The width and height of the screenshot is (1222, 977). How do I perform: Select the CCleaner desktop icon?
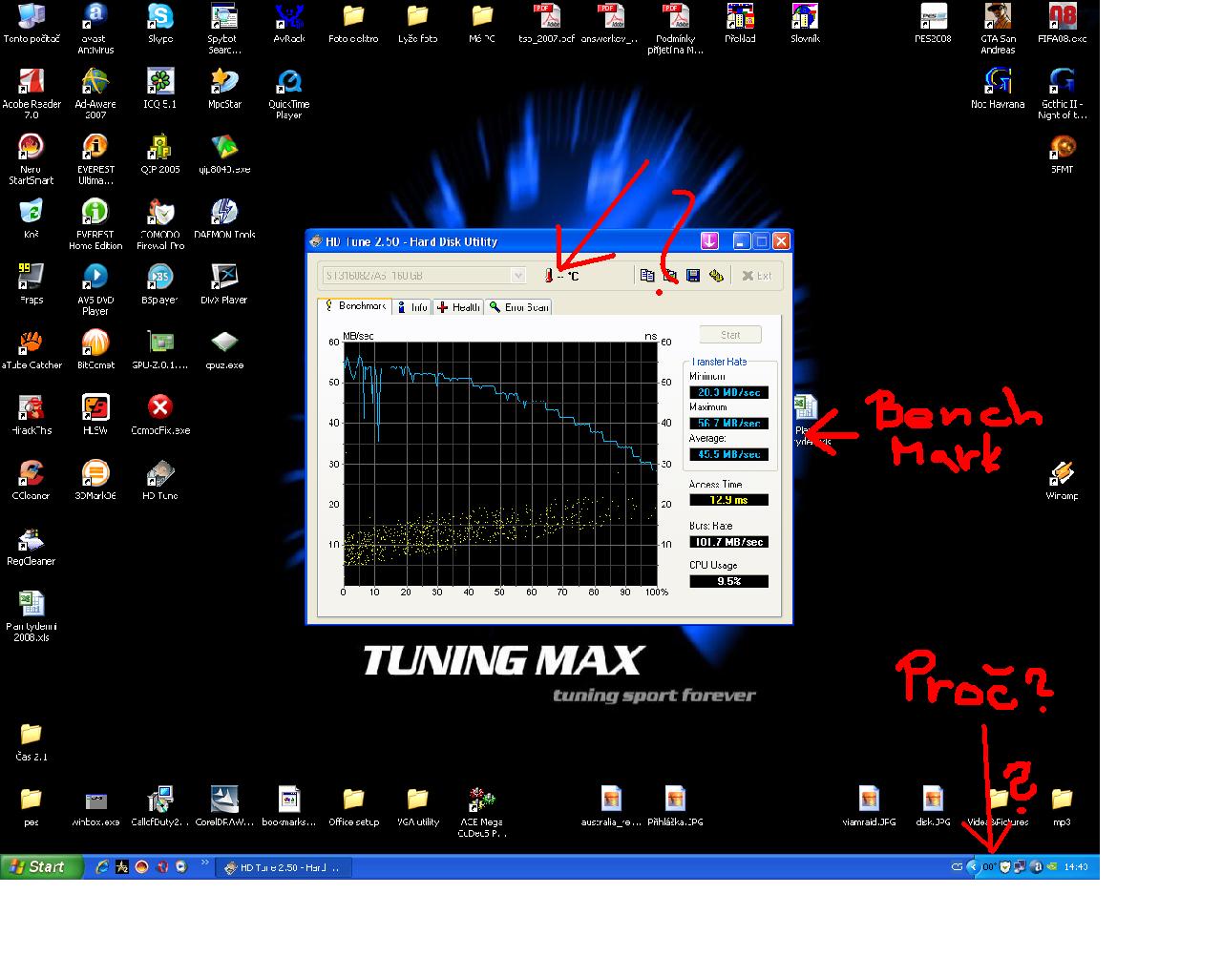32,480
